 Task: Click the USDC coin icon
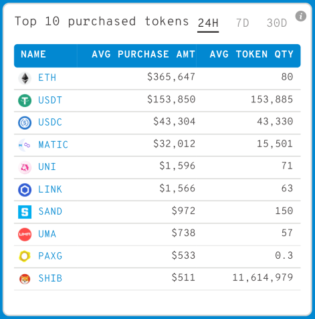(25, 123)
